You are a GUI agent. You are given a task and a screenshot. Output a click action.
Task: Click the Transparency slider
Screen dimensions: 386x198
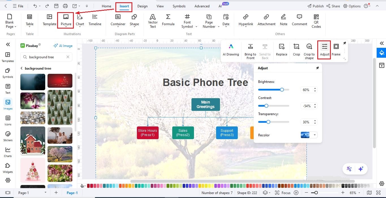(x=273, y=122)
